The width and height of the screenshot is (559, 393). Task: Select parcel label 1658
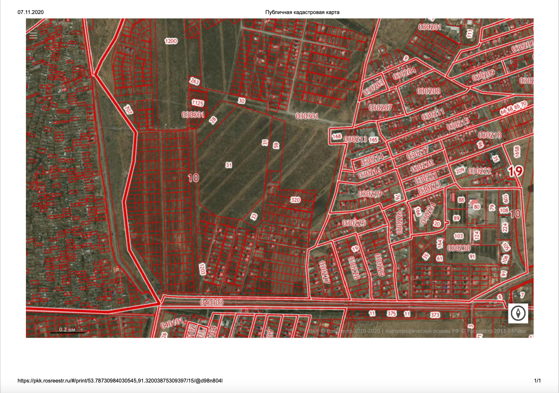(x=517, y=152)
